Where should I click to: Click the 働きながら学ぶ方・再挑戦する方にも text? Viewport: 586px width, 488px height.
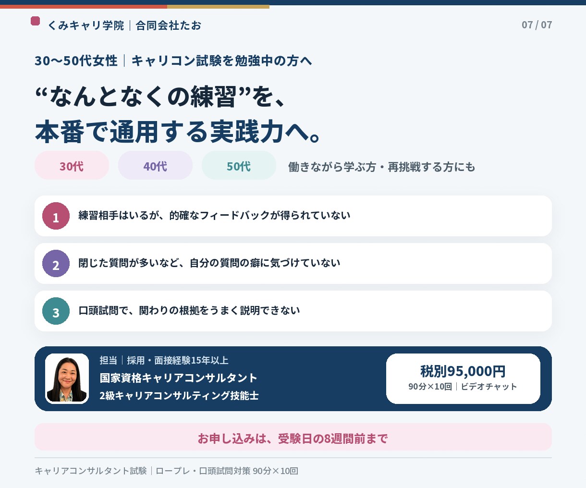[381, 167]
